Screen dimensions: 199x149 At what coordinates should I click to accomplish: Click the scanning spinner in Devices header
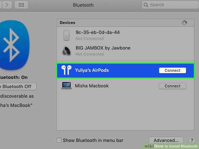point(184,23)
